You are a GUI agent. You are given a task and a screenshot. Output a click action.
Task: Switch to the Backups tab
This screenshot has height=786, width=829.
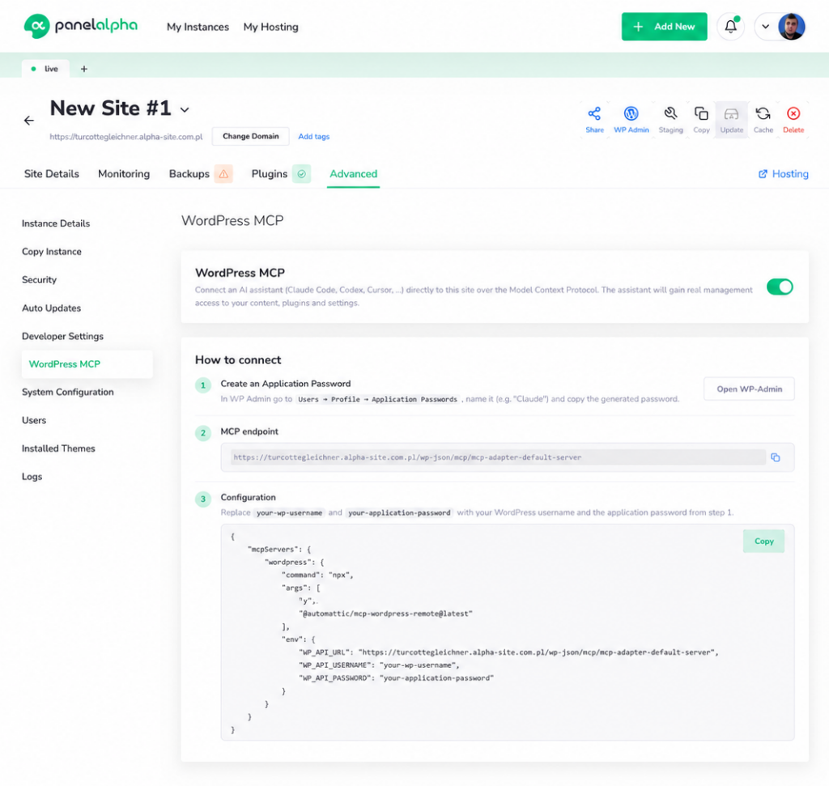(x=189, y=174)
